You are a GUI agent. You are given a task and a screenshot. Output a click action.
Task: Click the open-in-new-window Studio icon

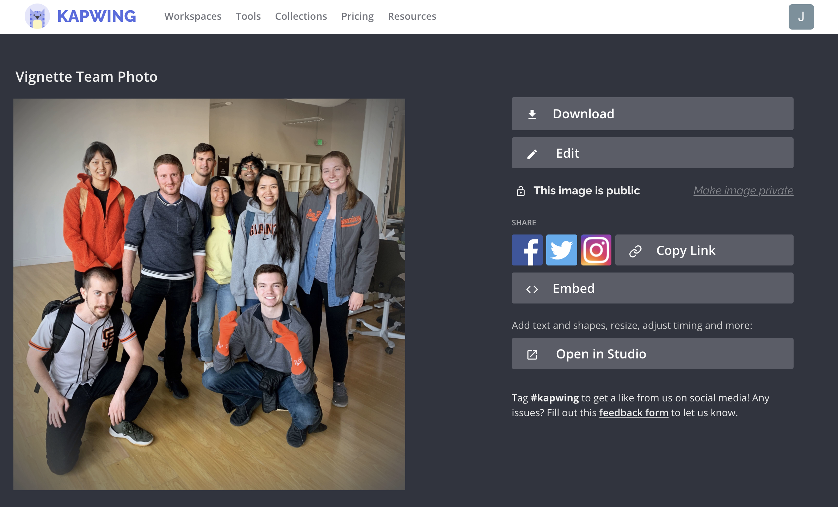pos(532,355)
